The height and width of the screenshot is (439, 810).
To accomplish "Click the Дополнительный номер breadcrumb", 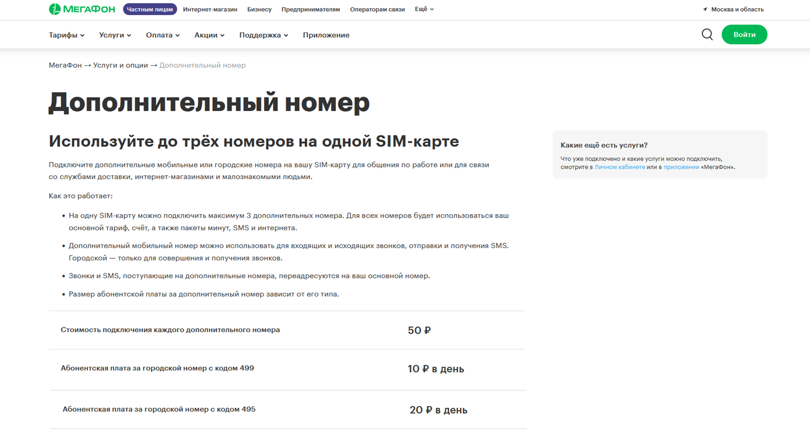I will click(202, 65).
